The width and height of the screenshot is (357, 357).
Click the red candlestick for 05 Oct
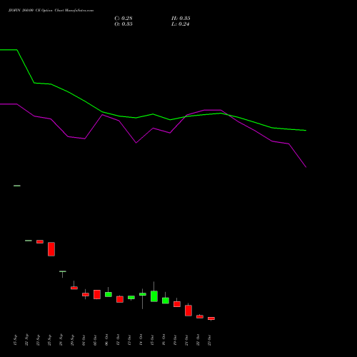tap(97, 294)
